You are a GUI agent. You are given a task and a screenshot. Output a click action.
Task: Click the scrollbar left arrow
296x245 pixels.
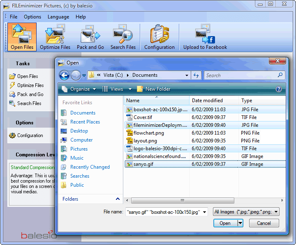[127, 200]
